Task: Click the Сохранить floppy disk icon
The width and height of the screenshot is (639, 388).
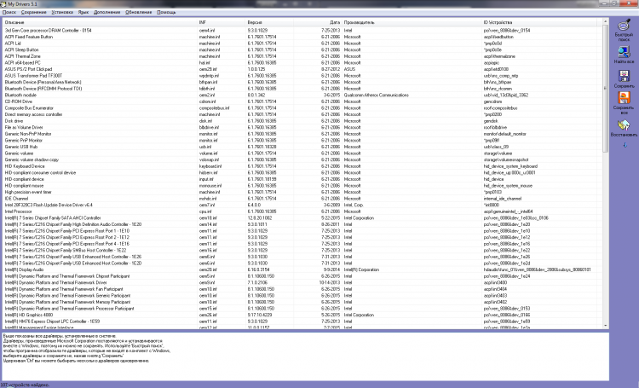Action: [x=624, y=76]
